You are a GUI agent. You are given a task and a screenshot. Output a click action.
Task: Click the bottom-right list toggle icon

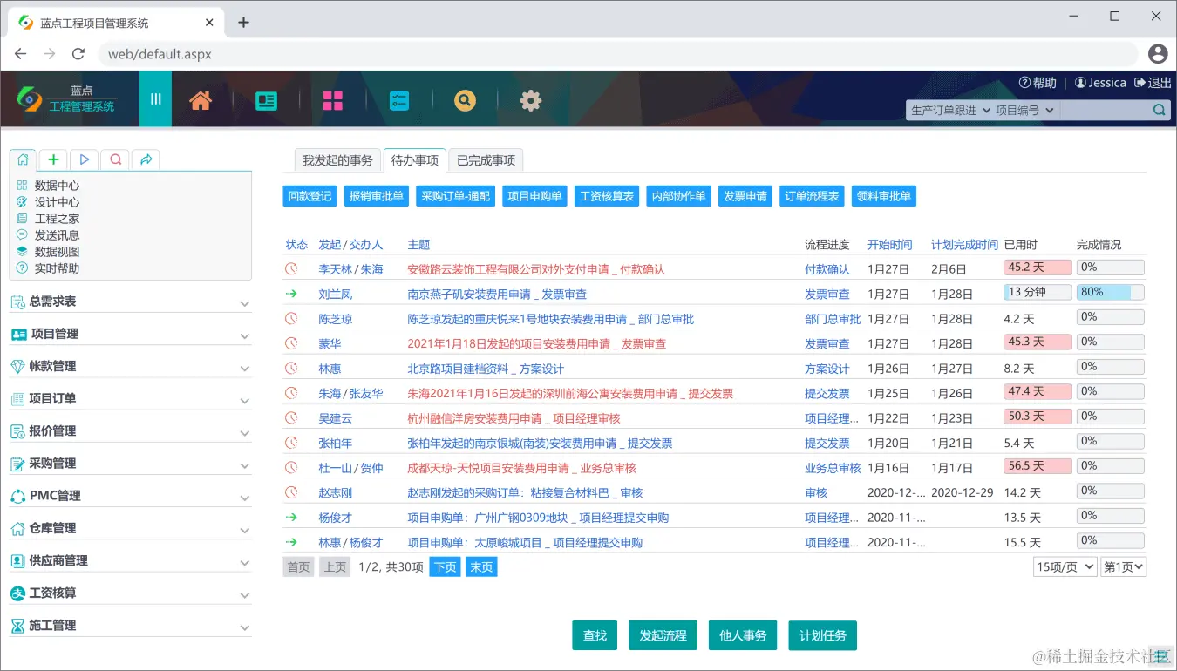point(1160,657)
